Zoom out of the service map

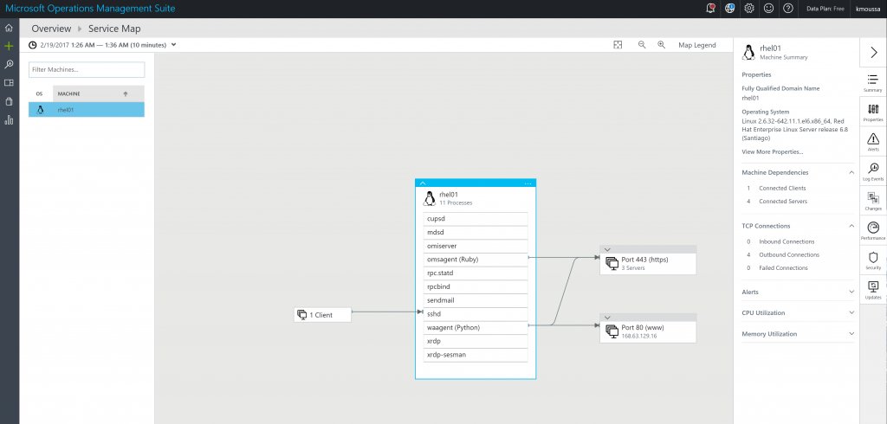click(642, 45)
